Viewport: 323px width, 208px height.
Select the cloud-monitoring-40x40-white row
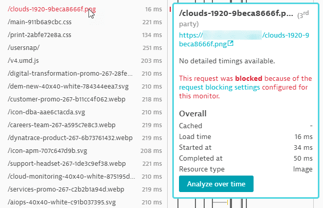(85, 177)
